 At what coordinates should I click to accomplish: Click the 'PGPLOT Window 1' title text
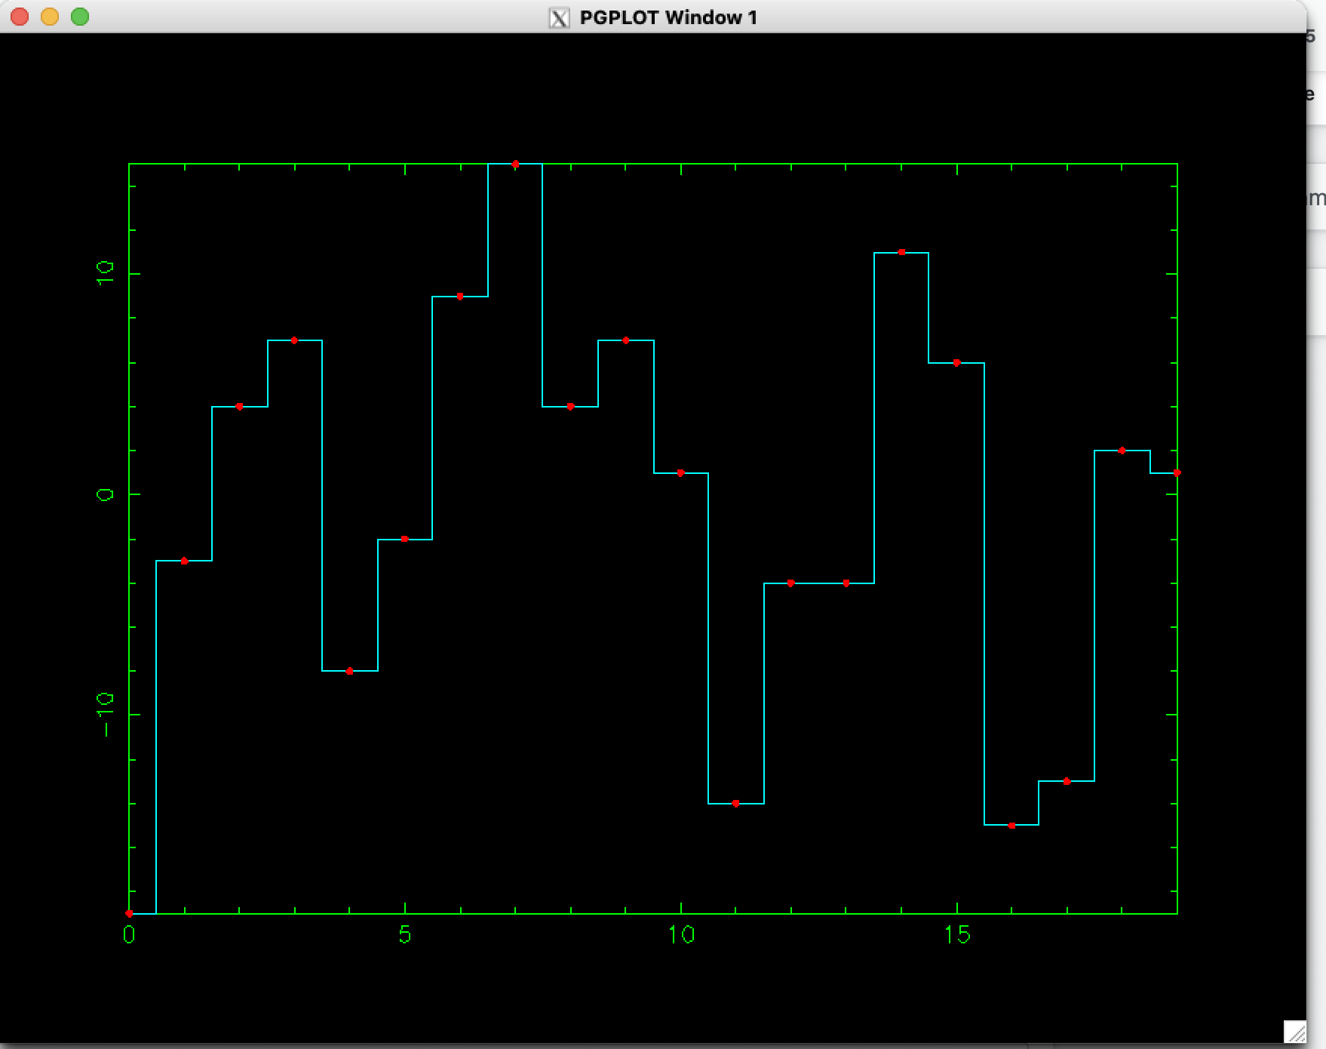point(668,17)
